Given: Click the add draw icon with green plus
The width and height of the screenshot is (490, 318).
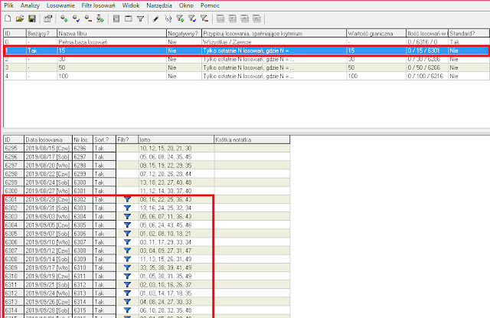Looking at the screenshot, I should 64,18.
